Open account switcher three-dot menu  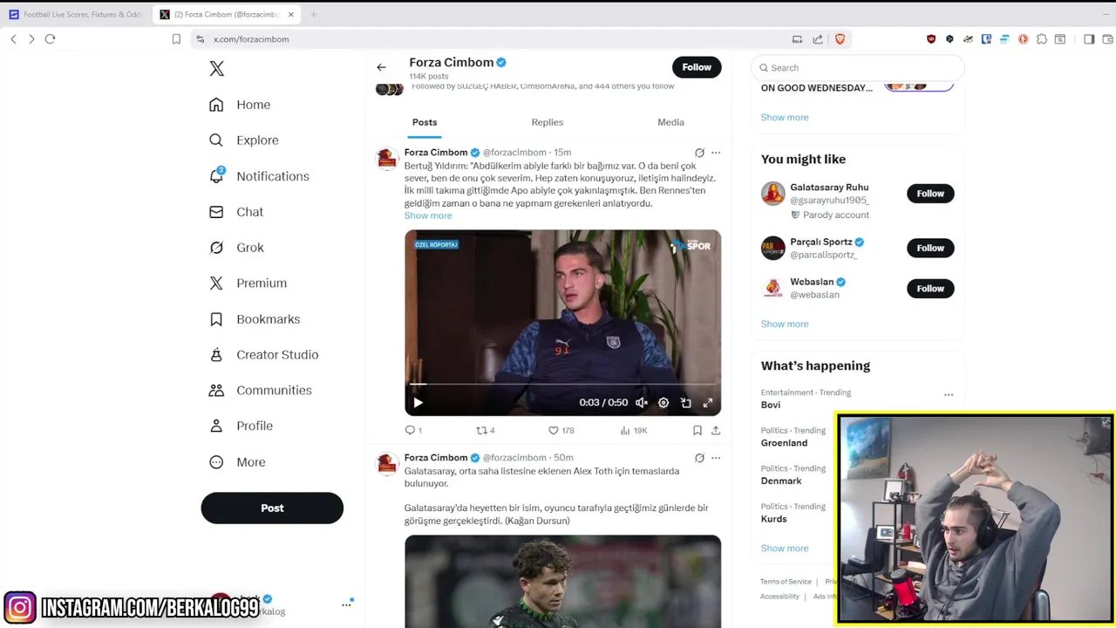coord(346,604)
